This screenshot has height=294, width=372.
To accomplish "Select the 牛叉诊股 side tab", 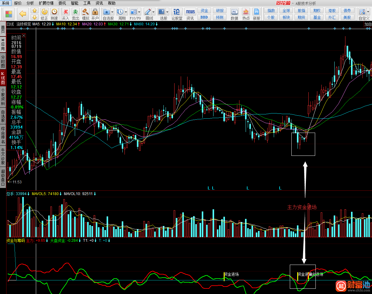I will (x=3, y=156).
